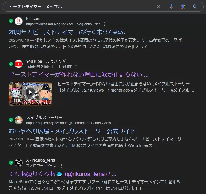Open Google Lens image search icon
206x194 pixels.
(x=183, y=7)
